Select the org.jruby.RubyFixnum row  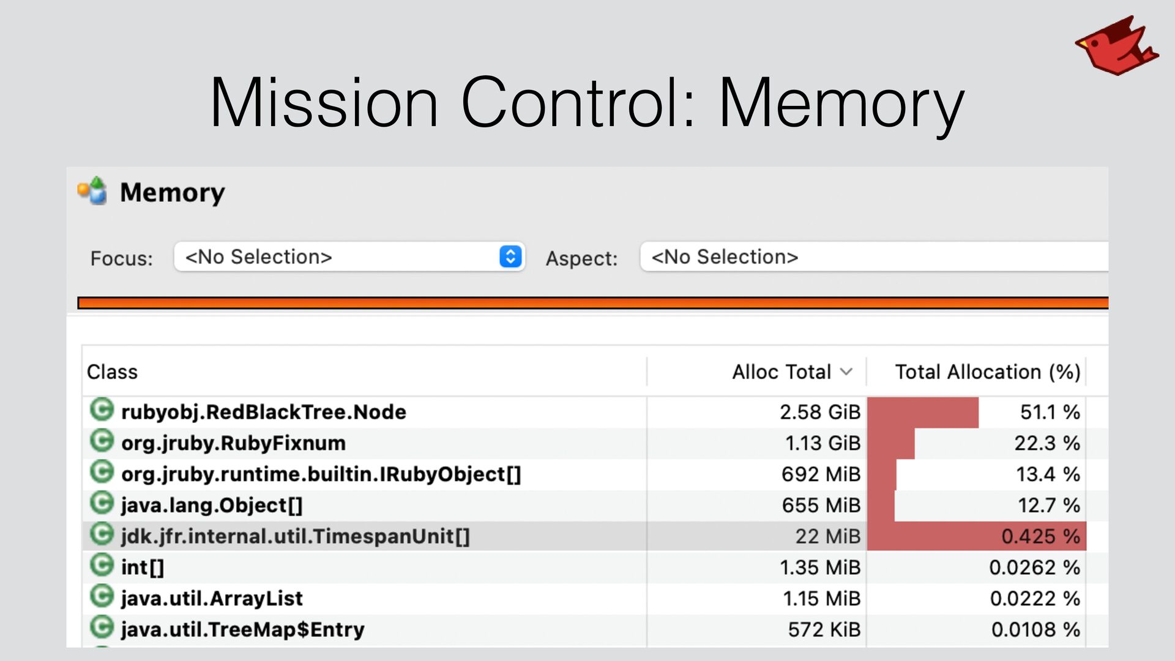233,443
